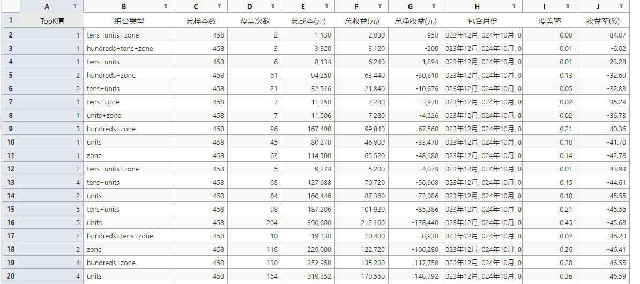Select the 212,160 revenue cell
Screen dimensions: 640x284
tap(362, 223)
